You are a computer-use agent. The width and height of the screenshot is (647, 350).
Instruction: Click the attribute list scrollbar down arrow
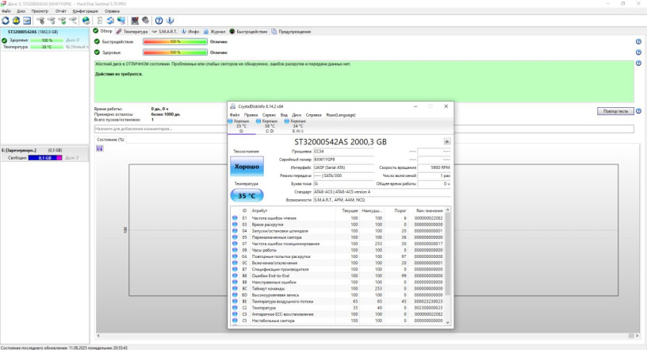448,322
